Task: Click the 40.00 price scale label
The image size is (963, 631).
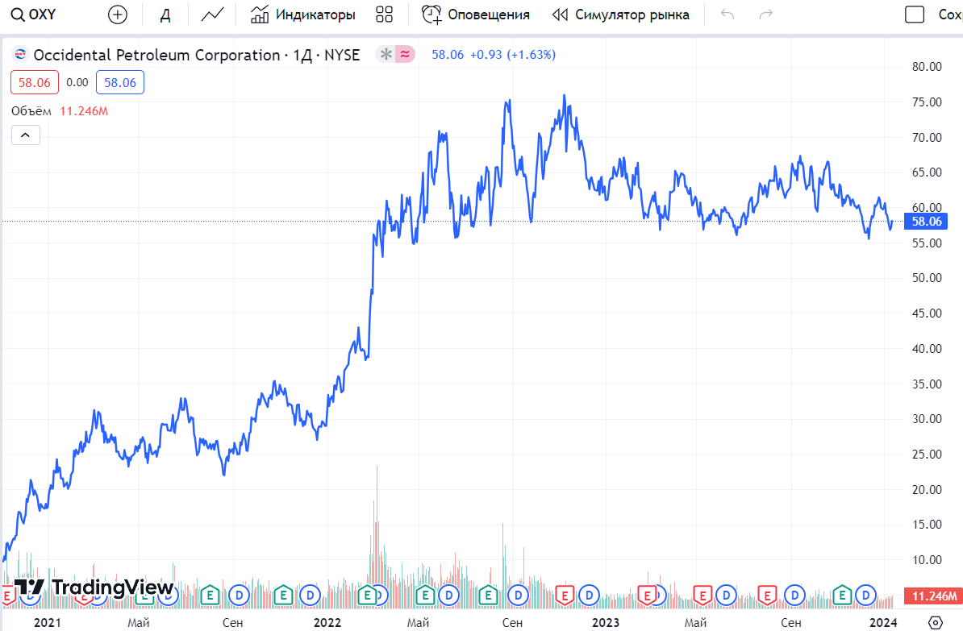Action: [x=927, y=349]
